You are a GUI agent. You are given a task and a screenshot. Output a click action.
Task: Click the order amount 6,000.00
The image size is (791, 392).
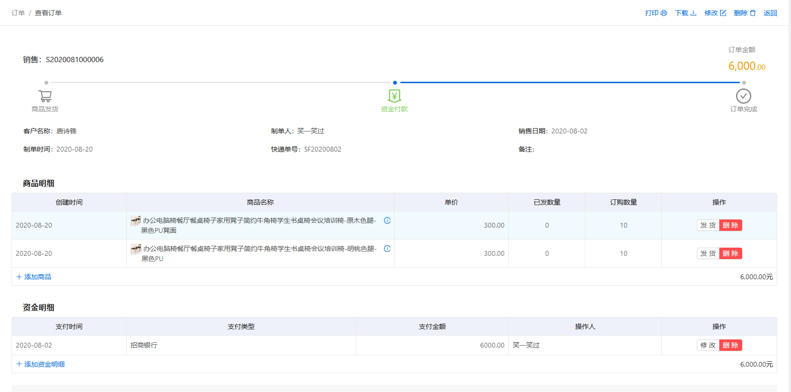tap(747, 66)
